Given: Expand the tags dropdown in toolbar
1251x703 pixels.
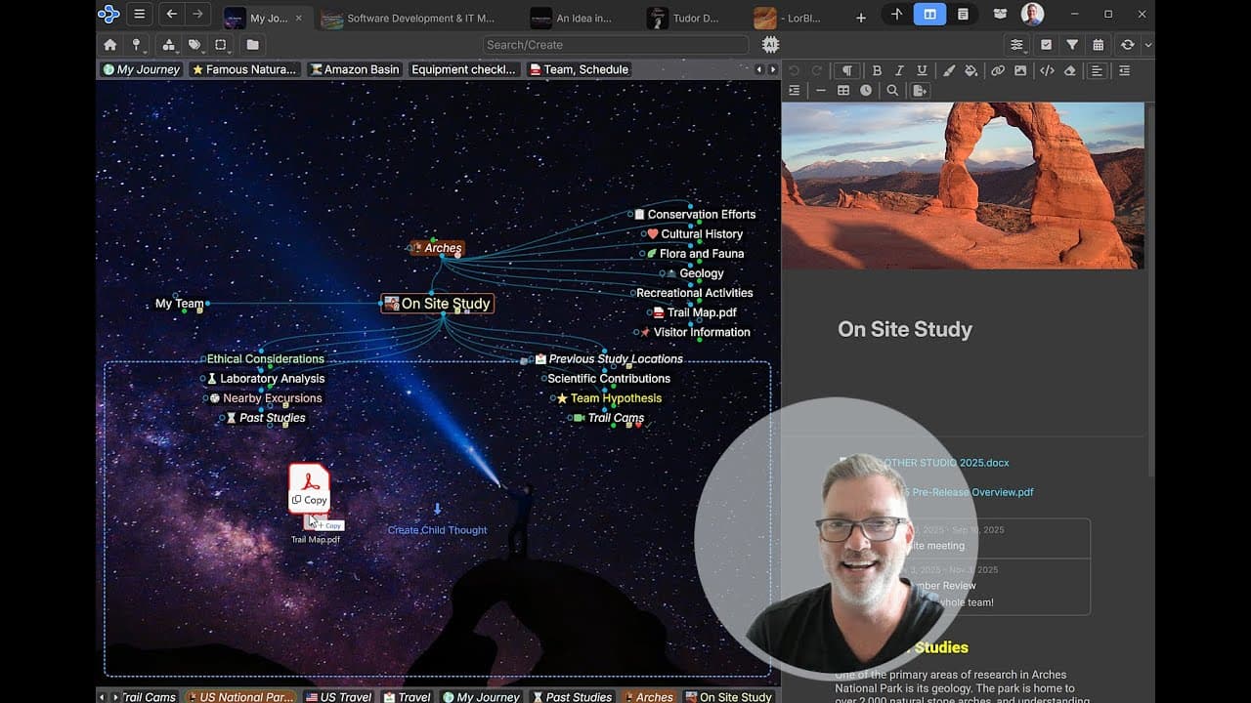Looking at the screenshot, I should (194, 45).
